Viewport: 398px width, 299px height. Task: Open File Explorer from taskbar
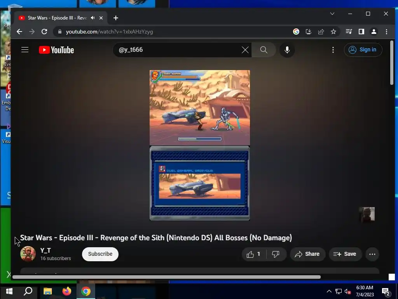tap(47, 291)
